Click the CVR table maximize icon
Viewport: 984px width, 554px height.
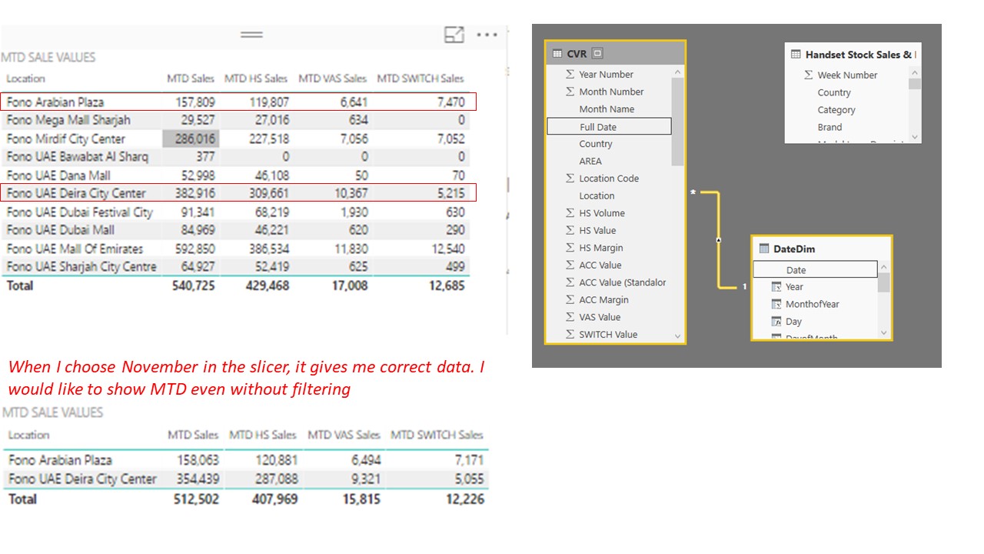(597, 53)
